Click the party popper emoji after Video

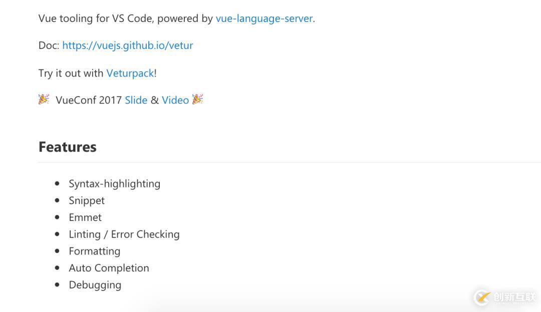click(198, 99)
